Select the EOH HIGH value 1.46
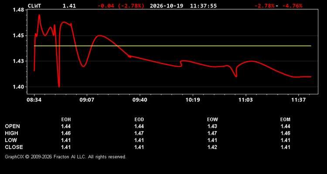Image resolution: width=327 pixels, height=174 pixels. click(66, 133)
